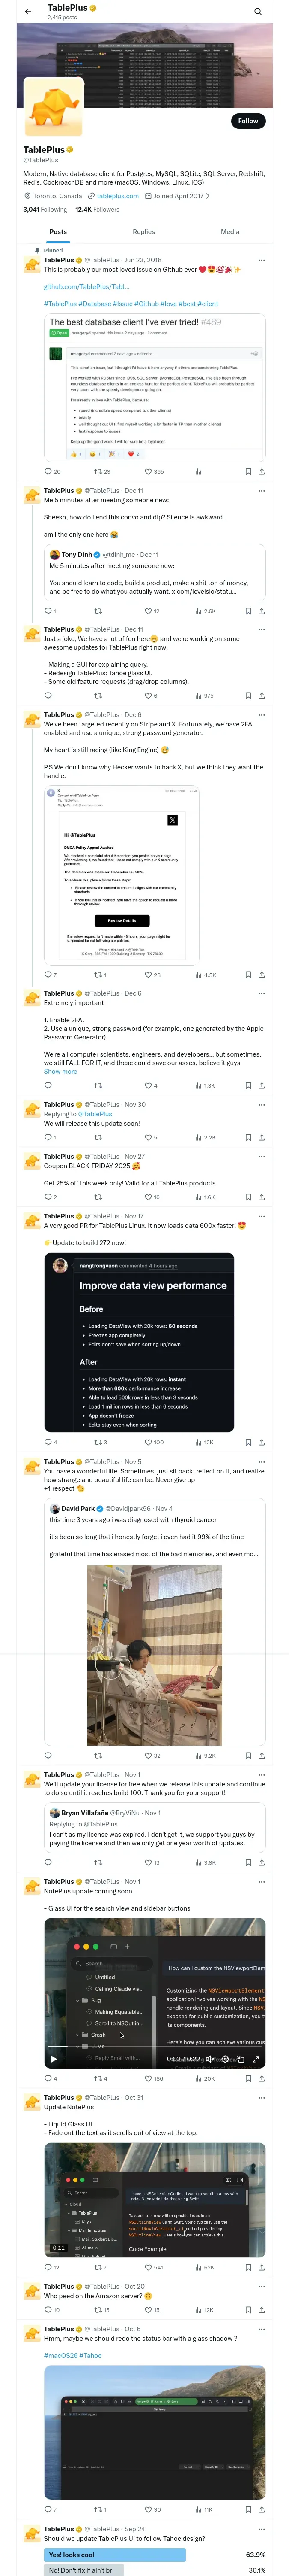Open the tableplus.com profile link
The height and width of the screenshot is (2576, 289).
118,196
